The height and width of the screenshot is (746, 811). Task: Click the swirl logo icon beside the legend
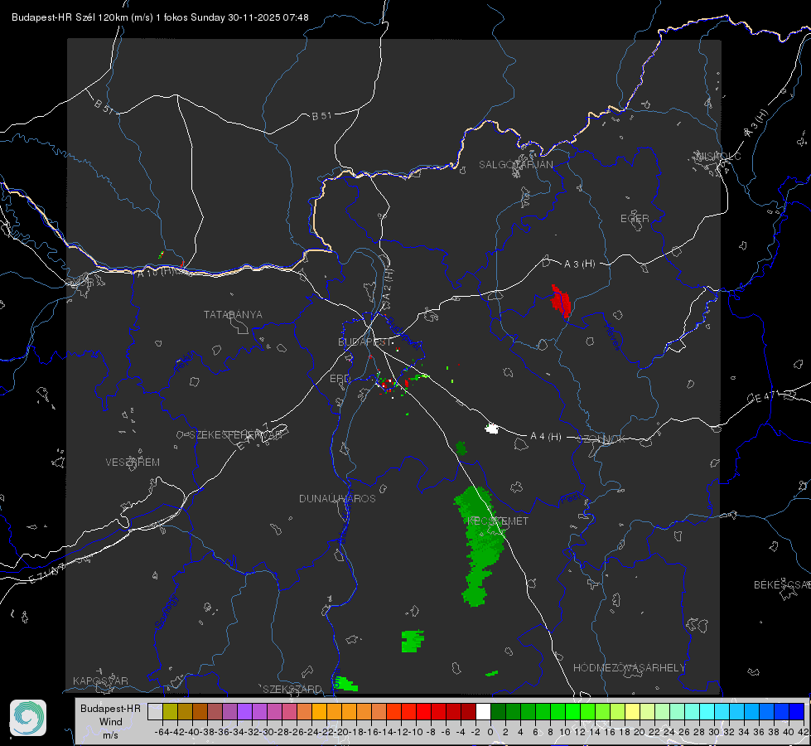pos(28,718)
